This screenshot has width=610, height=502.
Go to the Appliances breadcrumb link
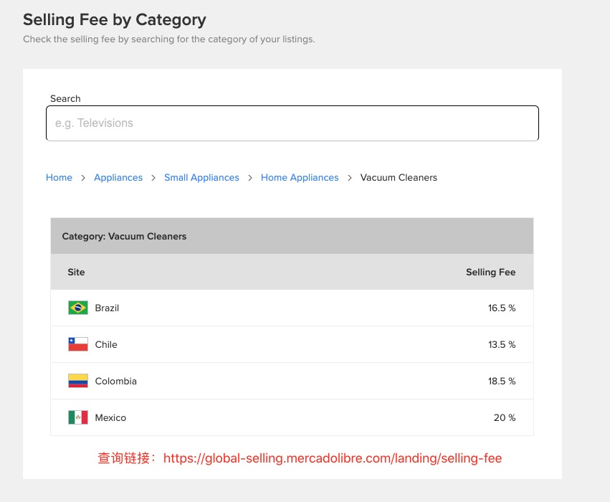(118, 177)
